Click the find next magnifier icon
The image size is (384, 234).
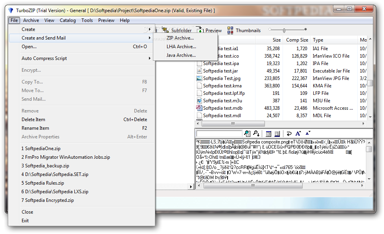256,133
